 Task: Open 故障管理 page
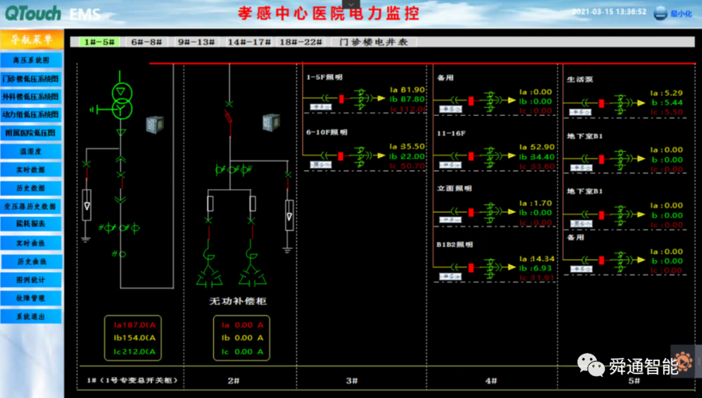point(31,298)
